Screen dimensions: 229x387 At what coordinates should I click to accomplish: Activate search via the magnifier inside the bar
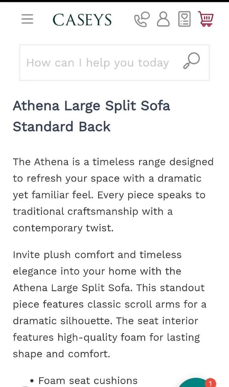(x=191, y=61)
